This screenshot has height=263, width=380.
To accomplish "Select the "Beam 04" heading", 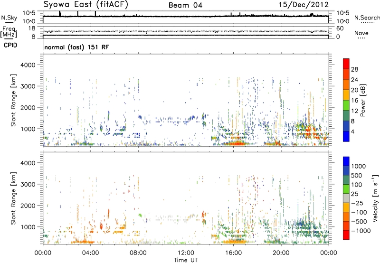I will click(185, 5).
